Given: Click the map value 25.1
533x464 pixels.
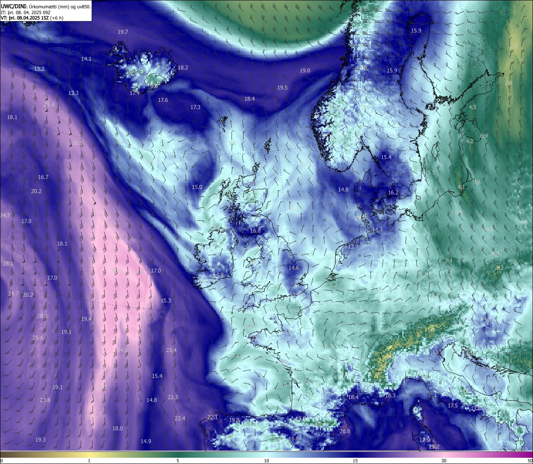Looking at the screenshot, I should point(8,264).
